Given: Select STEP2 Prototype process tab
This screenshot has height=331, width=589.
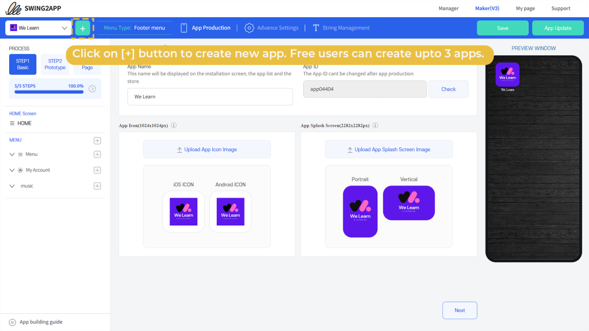Looking at the screenshot, I should [x=55, y=64].
